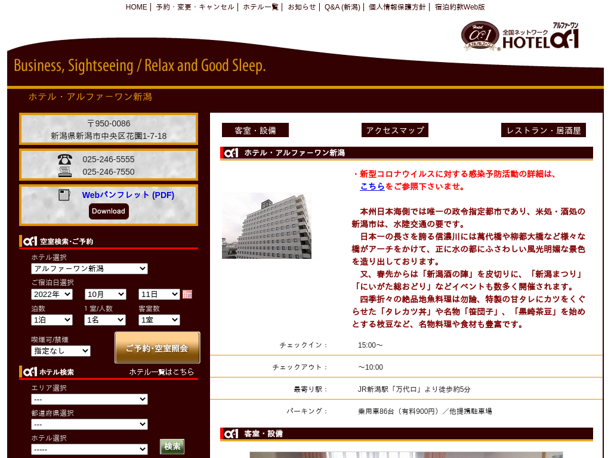Open Q&A (新潟) in top navigation
The image size is (611, 458).
(x=342, y=7)
